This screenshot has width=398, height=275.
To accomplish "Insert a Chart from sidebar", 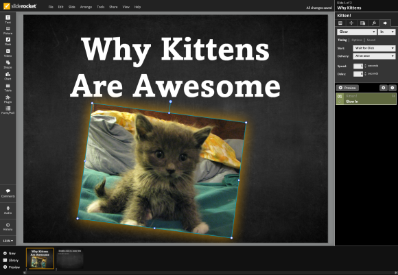I will pyautogui.click(x=8, y=76).
